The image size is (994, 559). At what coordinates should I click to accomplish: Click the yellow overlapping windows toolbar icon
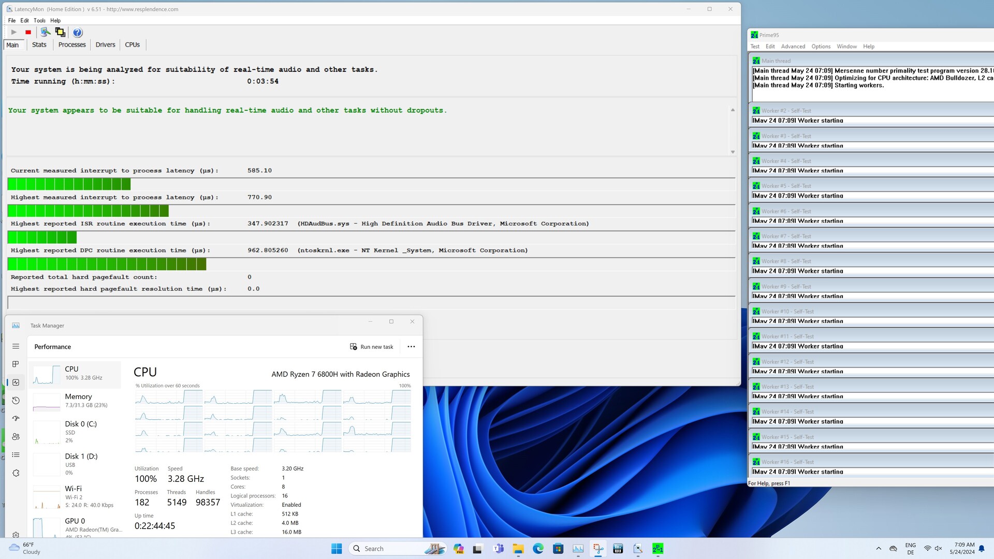pos(61,32)
